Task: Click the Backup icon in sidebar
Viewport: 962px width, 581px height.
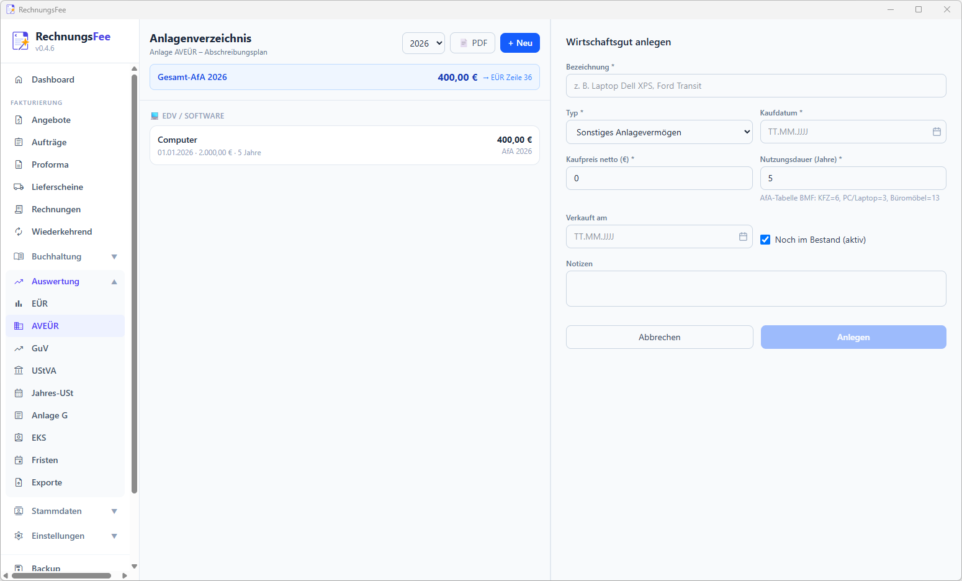Action: pos(19,568)
